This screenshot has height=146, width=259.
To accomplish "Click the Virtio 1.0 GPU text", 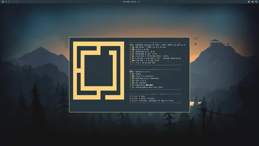I will coord(142,49).
